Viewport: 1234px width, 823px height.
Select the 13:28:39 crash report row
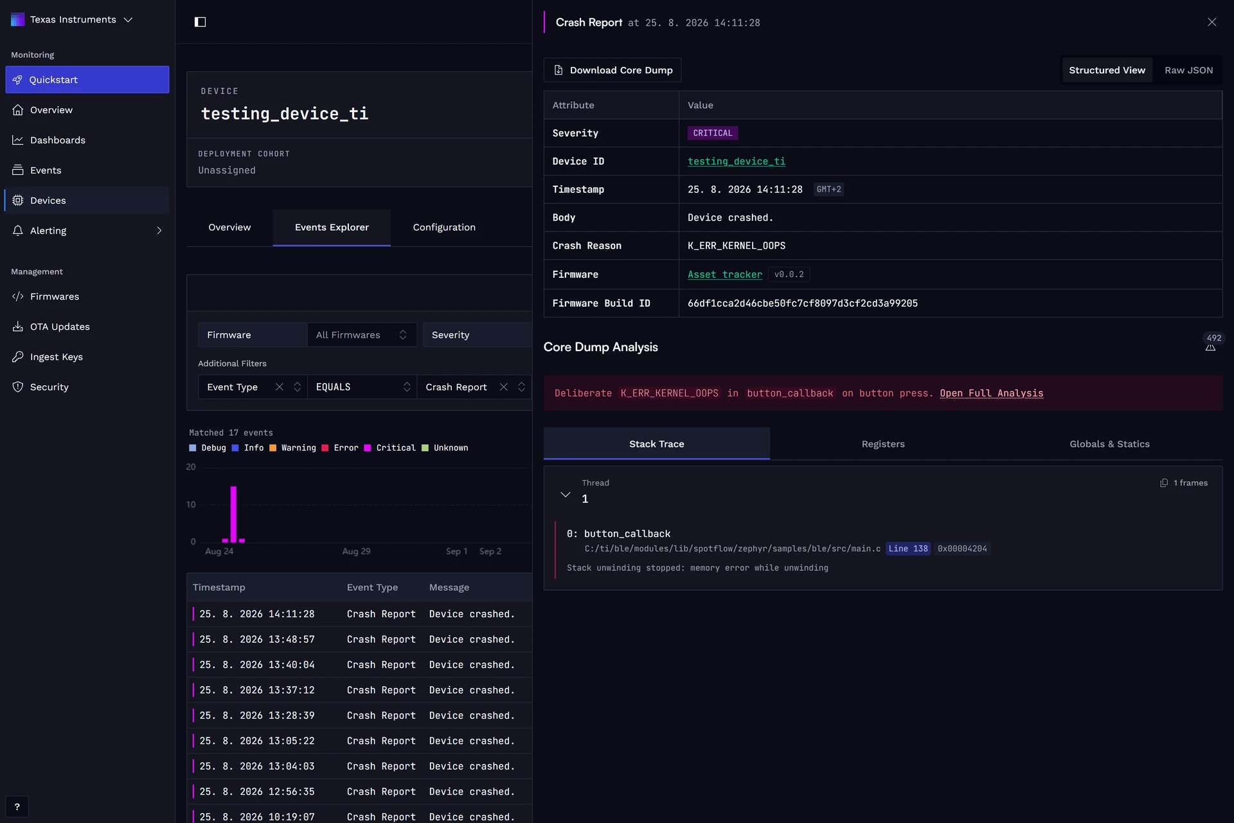(x=359, y=716)
